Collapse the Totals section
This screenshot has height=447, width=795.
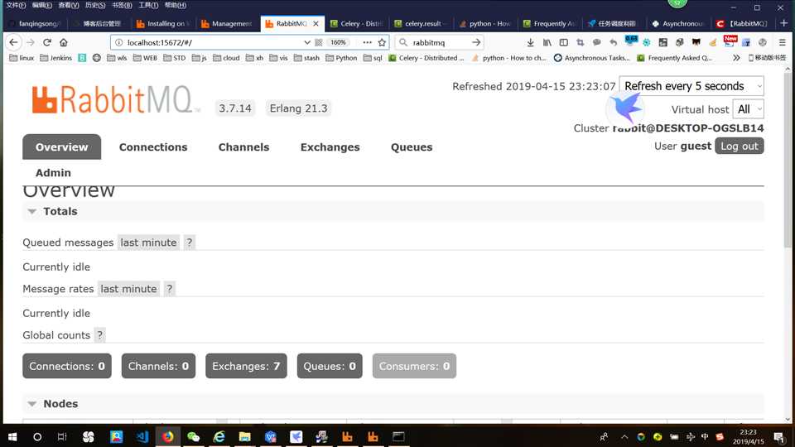32,211
